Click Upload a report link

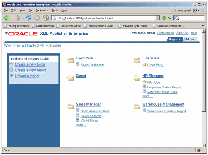click(x=27, y=76)
